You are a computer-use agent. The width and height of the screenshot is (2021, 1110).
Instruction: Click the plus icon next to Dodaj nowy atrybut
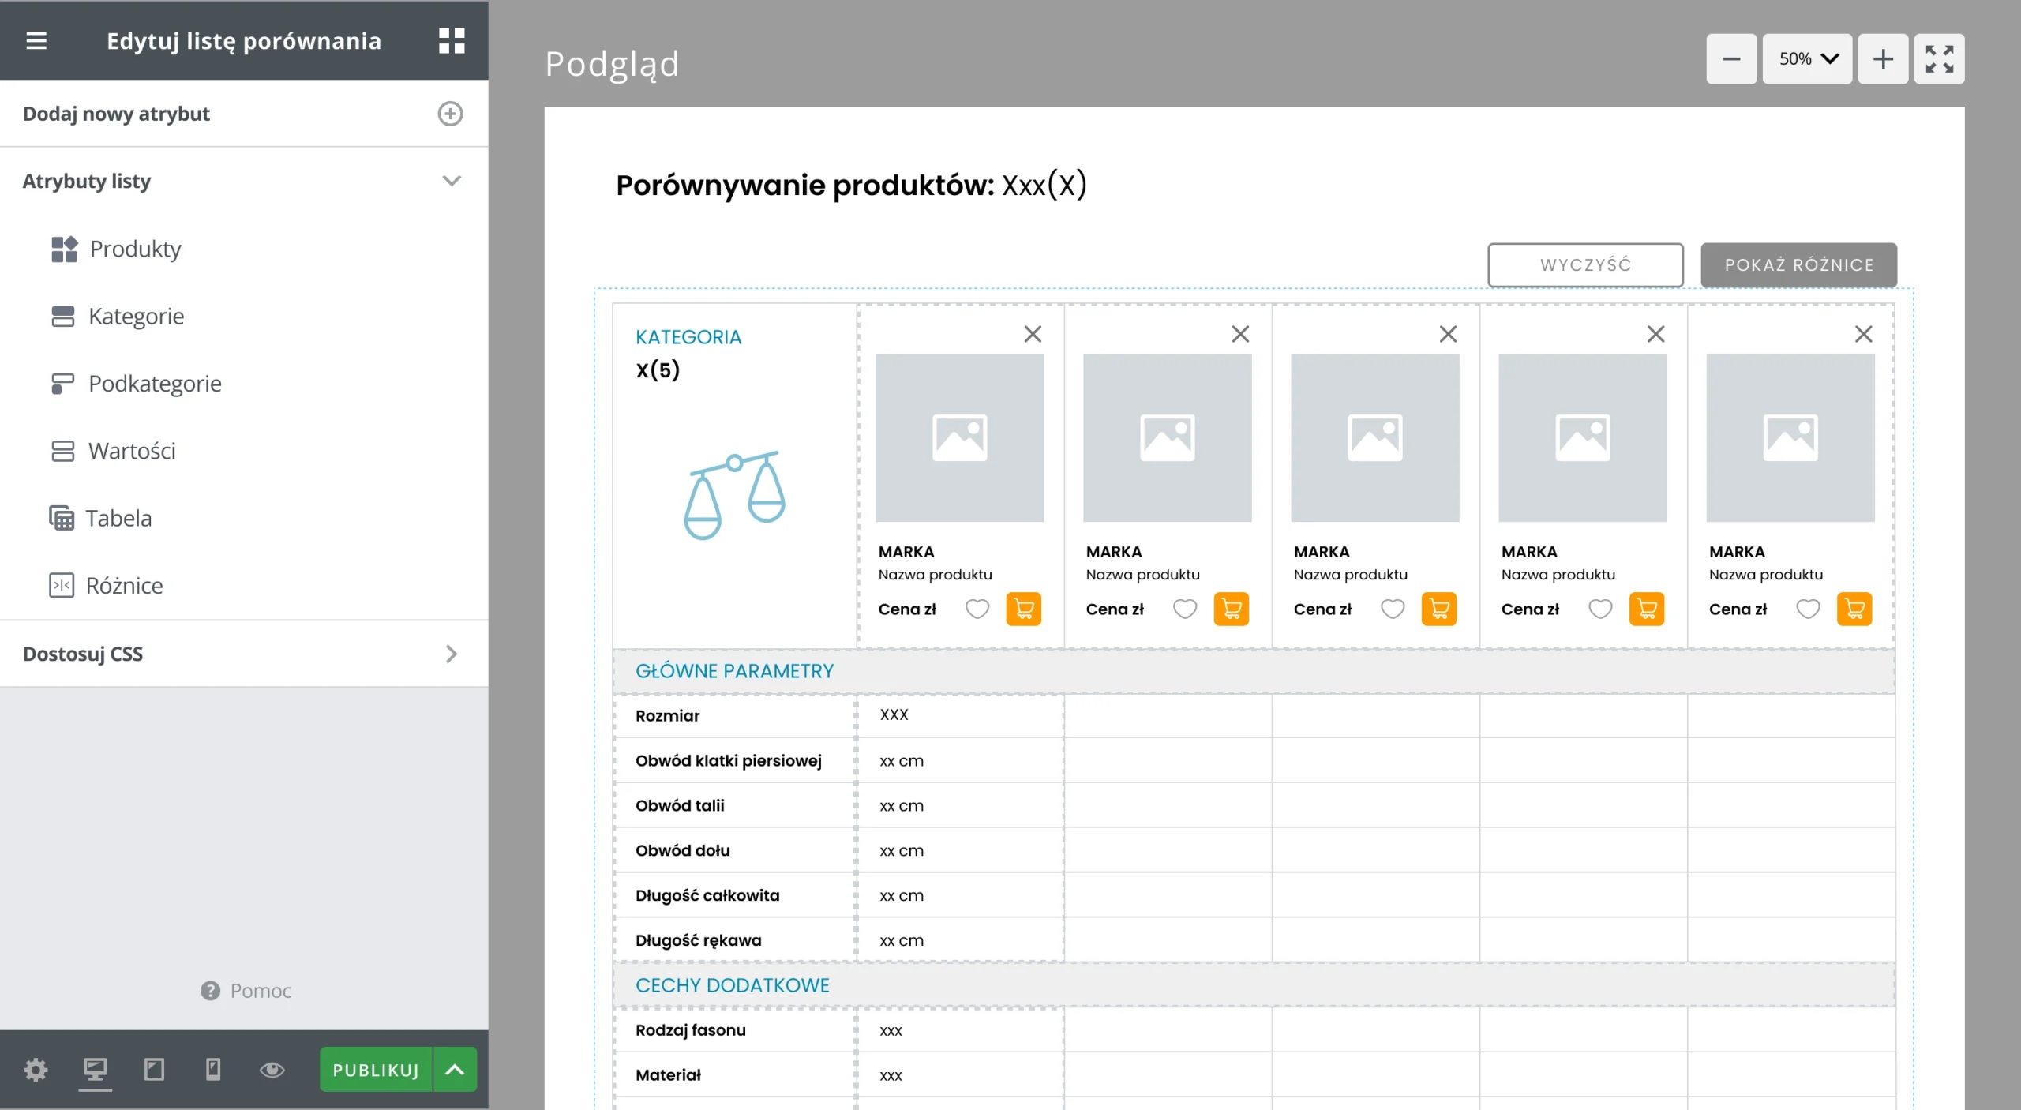450,114
